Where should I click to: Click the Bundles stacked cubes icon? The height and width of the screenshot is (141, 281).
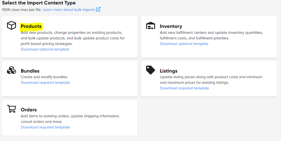11,70
